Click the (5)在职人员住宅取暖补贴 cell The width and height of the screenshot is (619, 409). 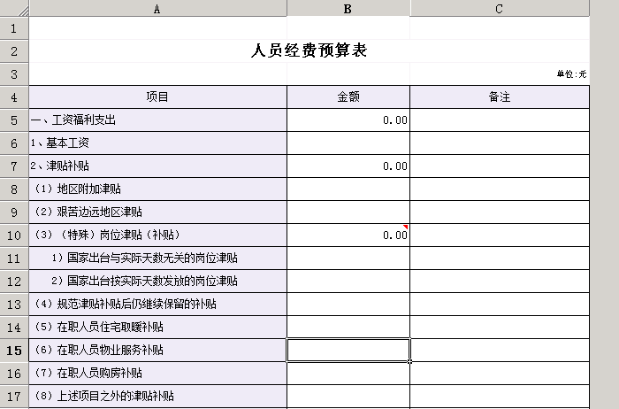click(157, 327)
